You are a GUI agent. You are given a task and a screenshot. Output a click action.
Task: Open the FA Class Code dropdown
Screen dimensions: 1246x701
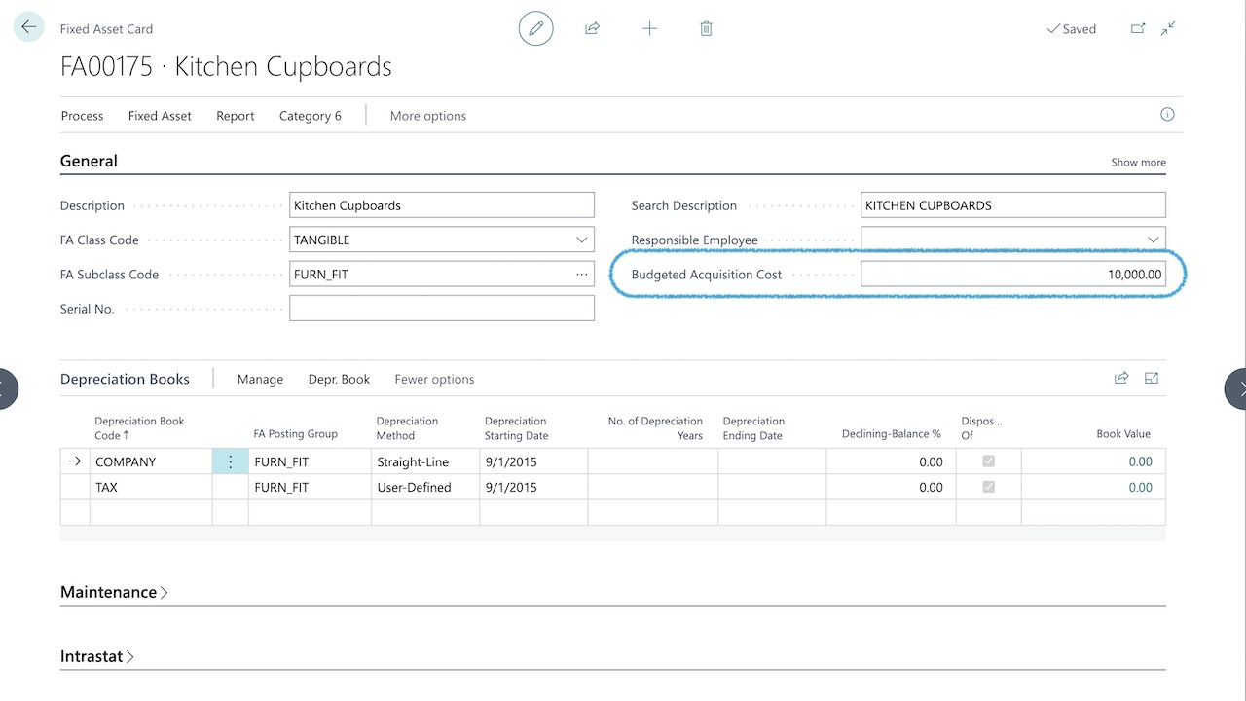tap(582, 240)
